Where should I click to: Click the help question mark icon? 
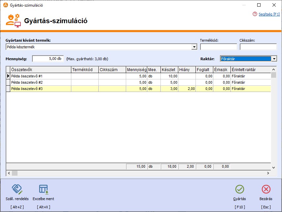[255, 14]
